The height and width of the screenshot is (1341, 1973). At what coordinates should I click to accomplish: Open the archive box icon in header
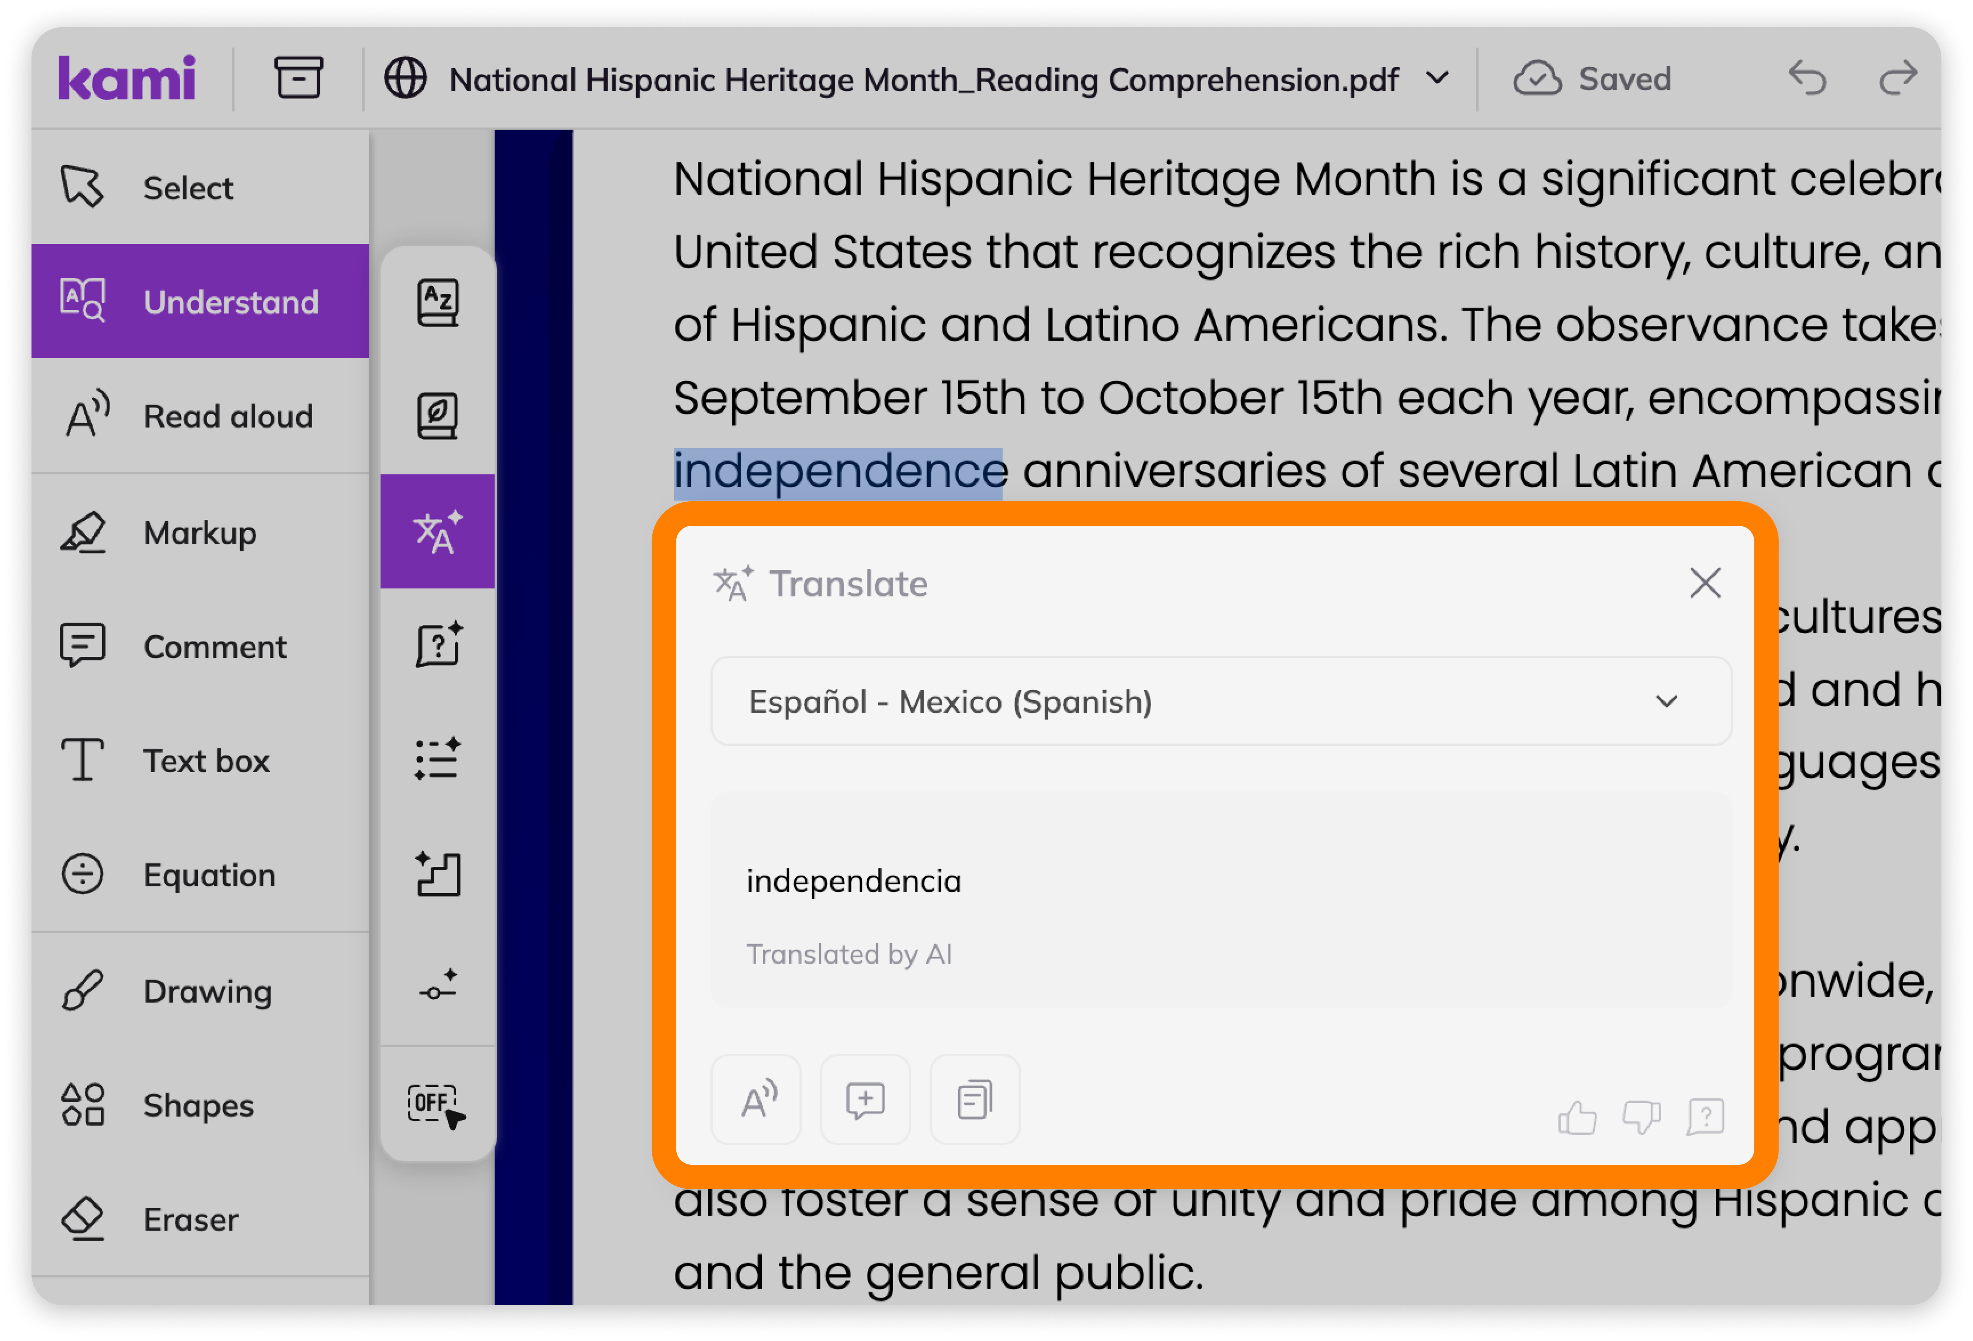pyautogui.click(x=298, y=78)
